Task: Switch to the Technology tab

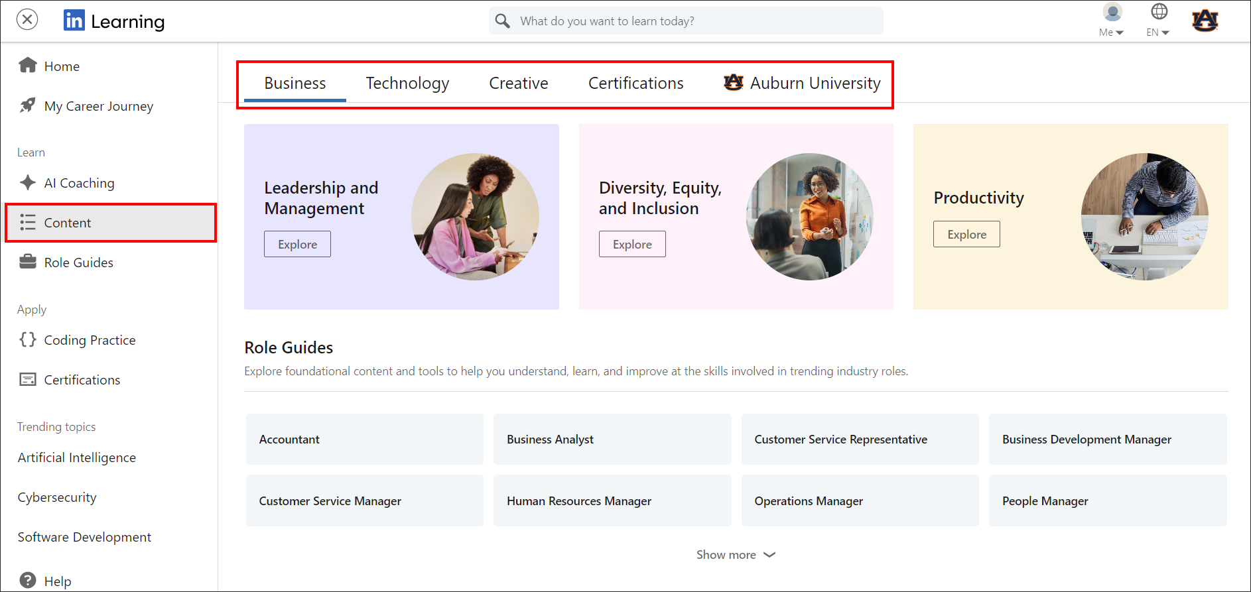Action: [x=407, y=84]
